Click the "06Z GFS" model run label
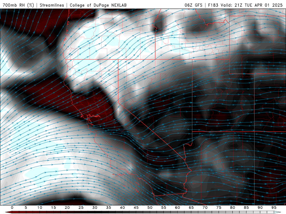 coord(193,5)
